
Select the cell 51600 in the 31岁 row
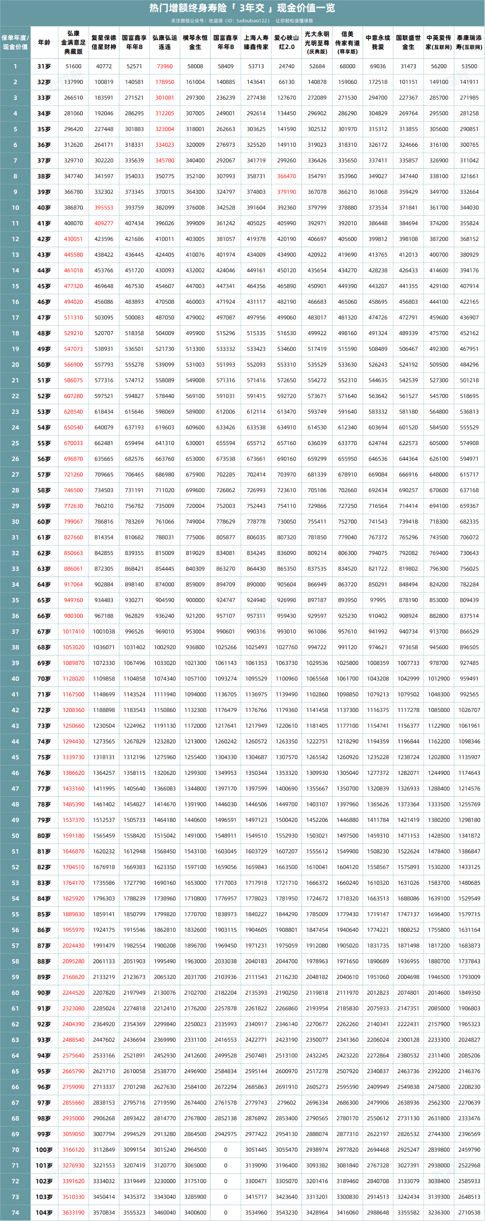tap(74, 66)
